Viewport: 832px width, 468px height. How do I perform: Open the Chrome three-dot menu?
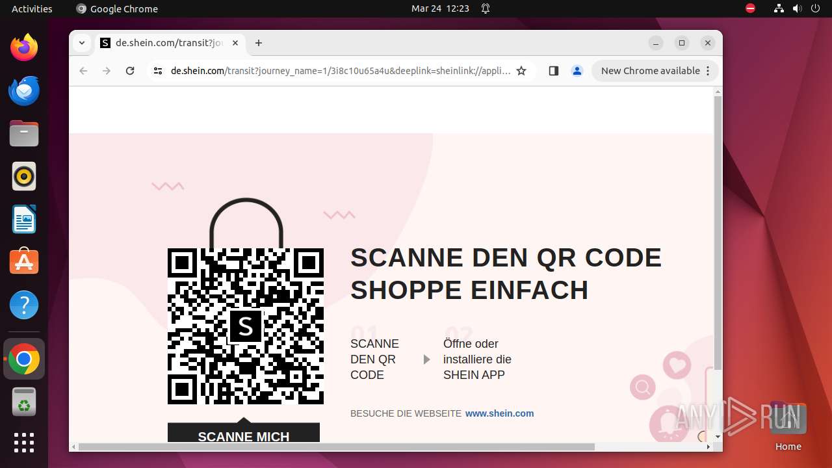click(x=708, y=71)
